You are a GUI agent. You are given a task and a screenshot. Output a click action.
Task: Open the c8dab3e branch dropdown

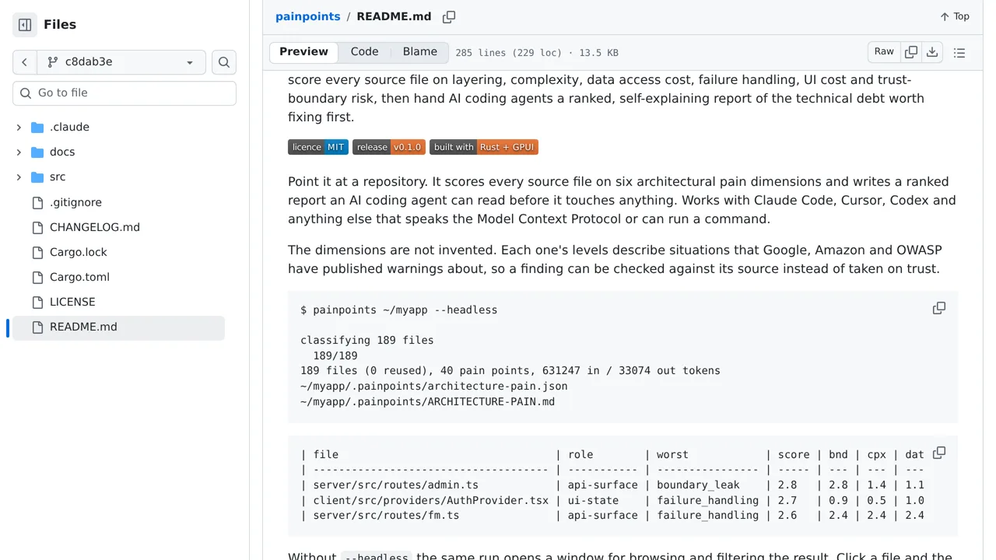(x=121, y=62)
